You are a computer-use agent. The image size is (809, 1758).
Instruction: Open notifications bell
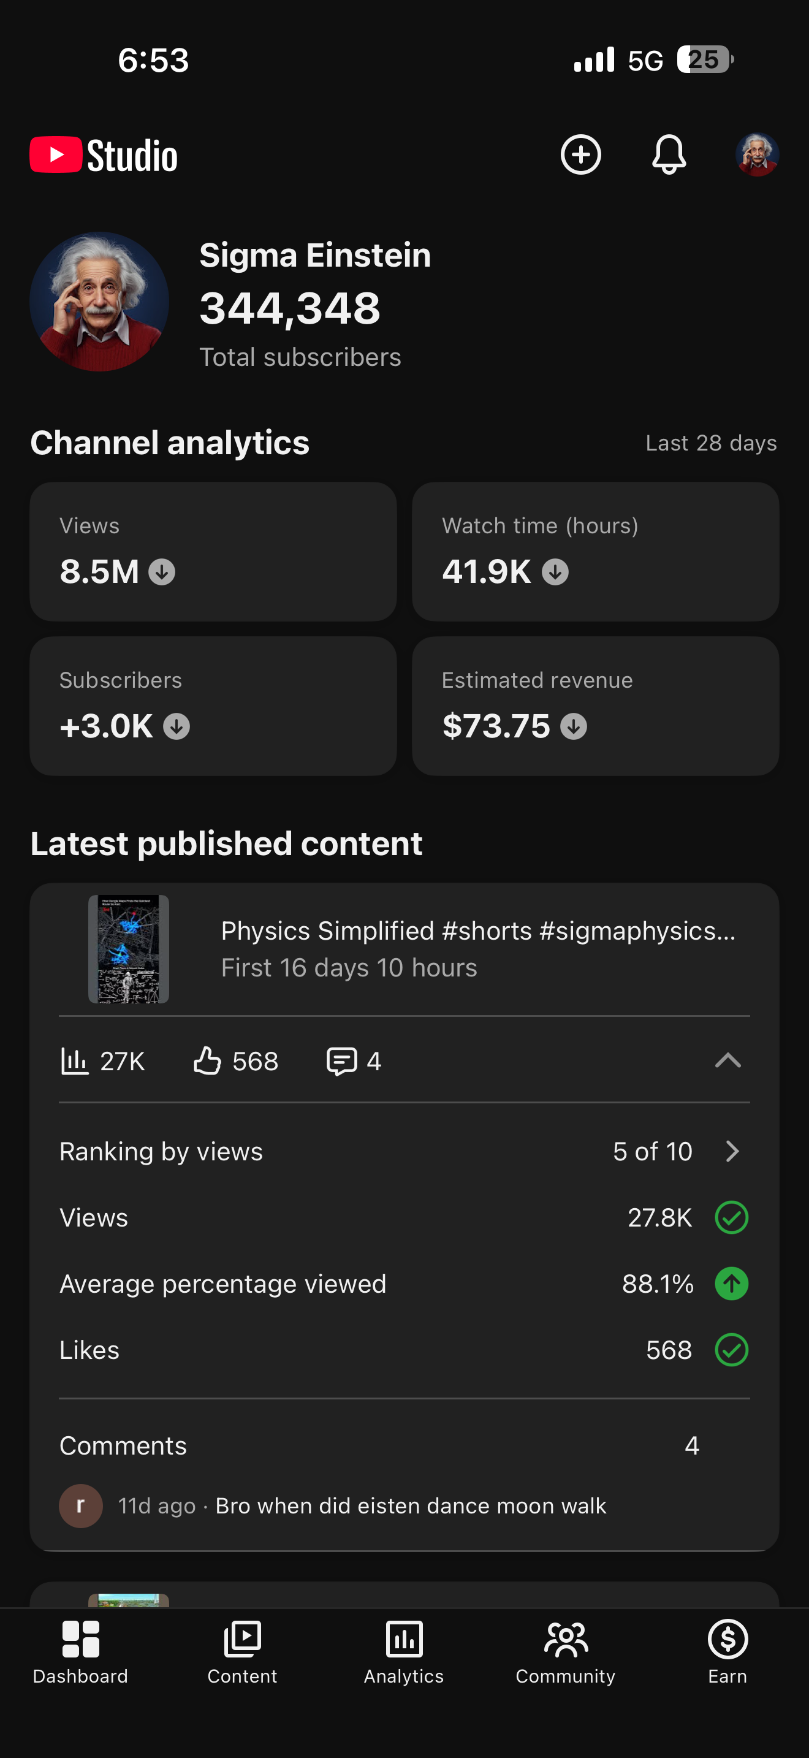pyautogui.click(x=669, y=155)
